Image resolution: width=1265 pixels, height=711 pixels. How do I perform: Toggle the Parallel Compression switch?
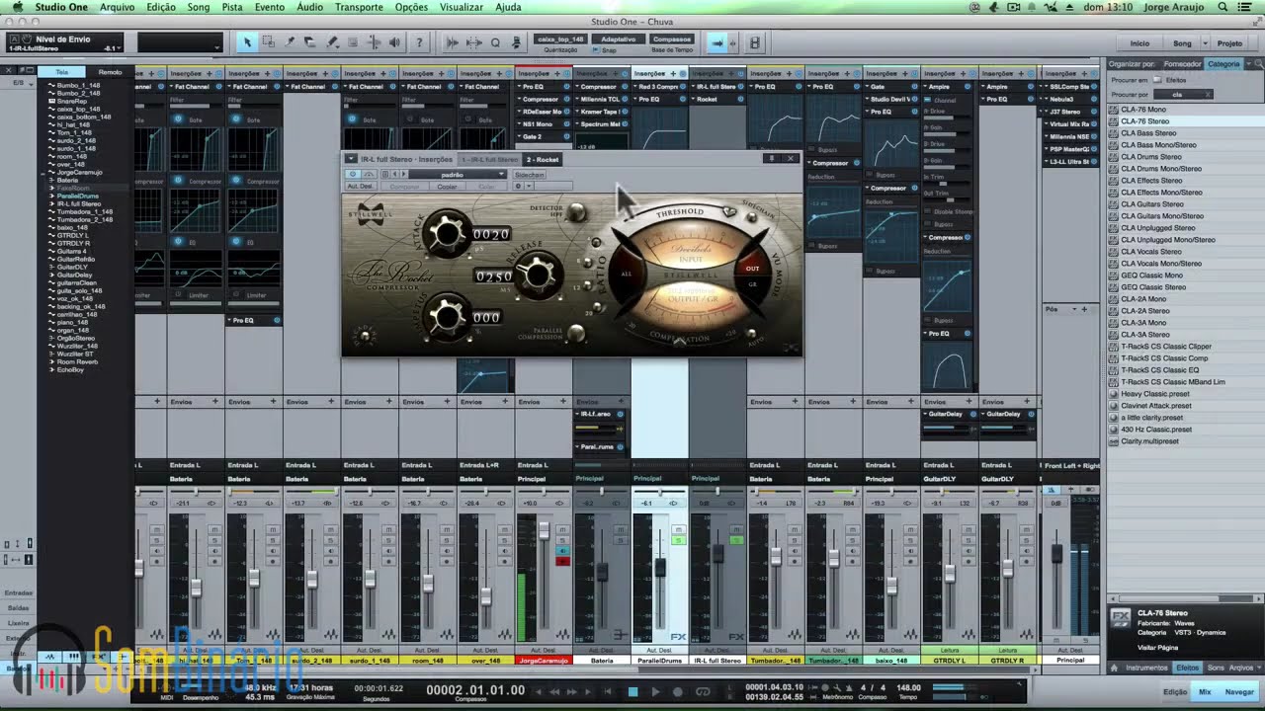pos(576,334)
